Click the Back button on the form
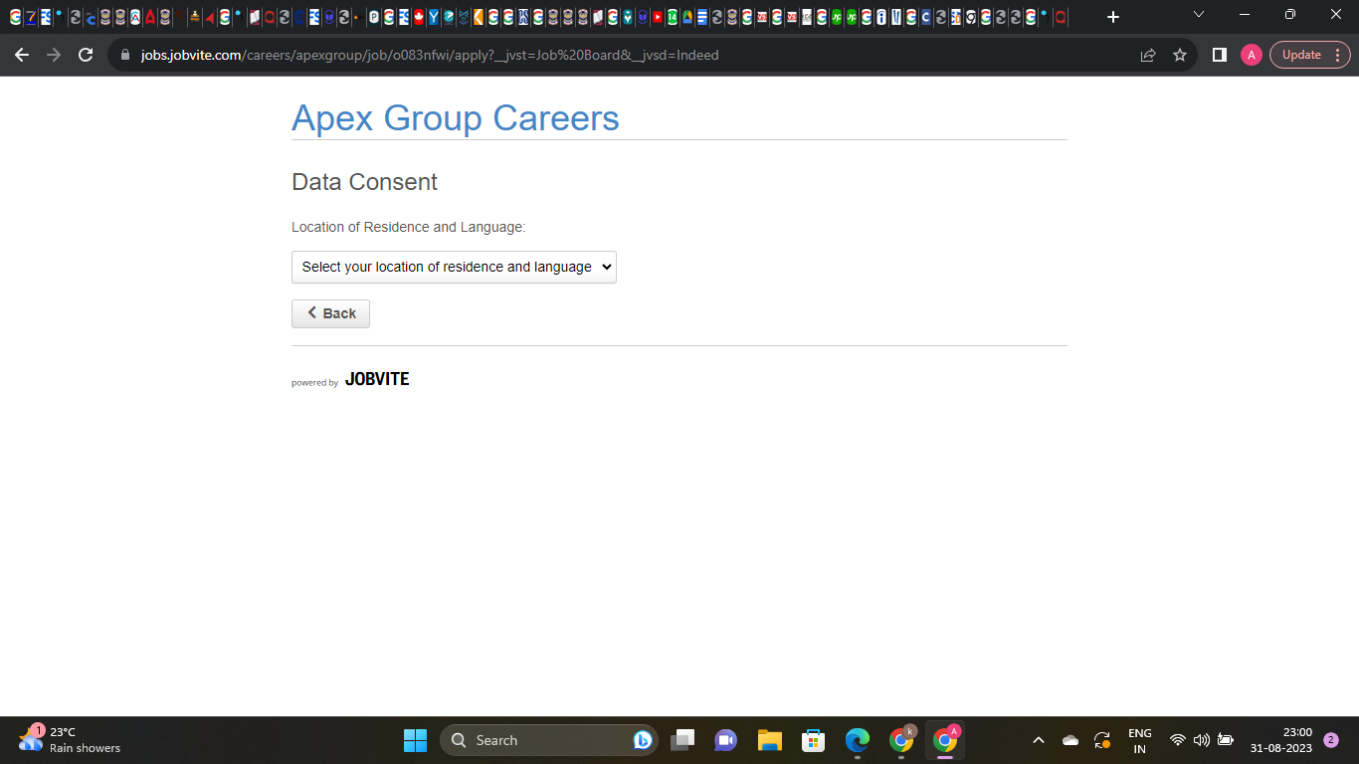Viewport: 1359px width, 764px height. [x=330, y=313]
